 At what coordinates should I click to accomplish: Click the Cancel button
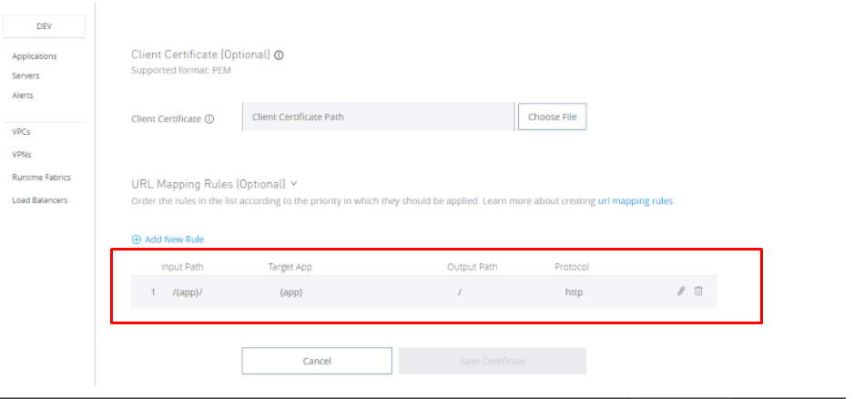[317, 362]
